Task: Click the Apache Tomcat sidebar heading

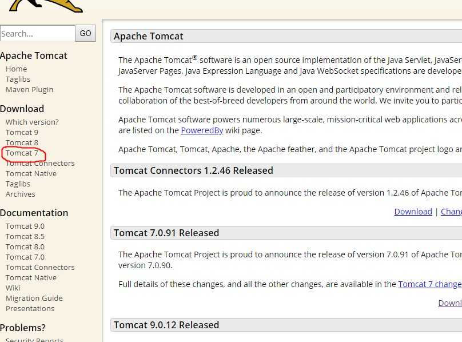Action: [x=34, y=55]
